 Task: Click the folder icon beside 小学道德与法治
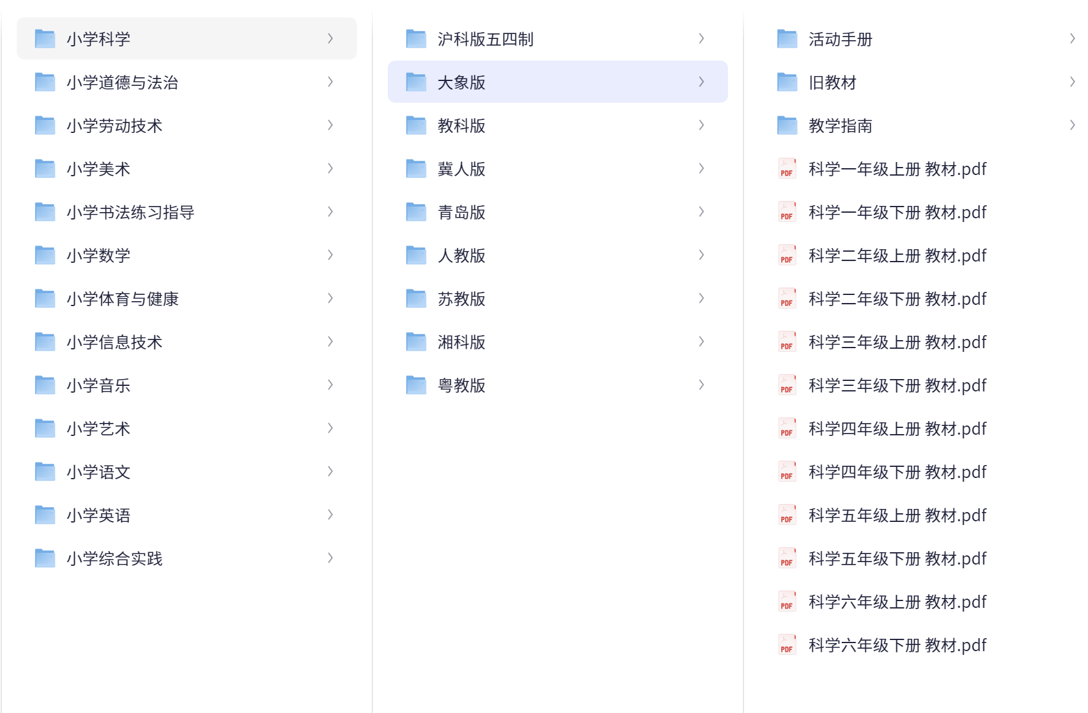45,82
